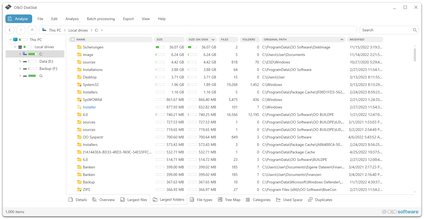Switch to the Details tab
This screenshot has width=424, height=219.
coord(78,200)
